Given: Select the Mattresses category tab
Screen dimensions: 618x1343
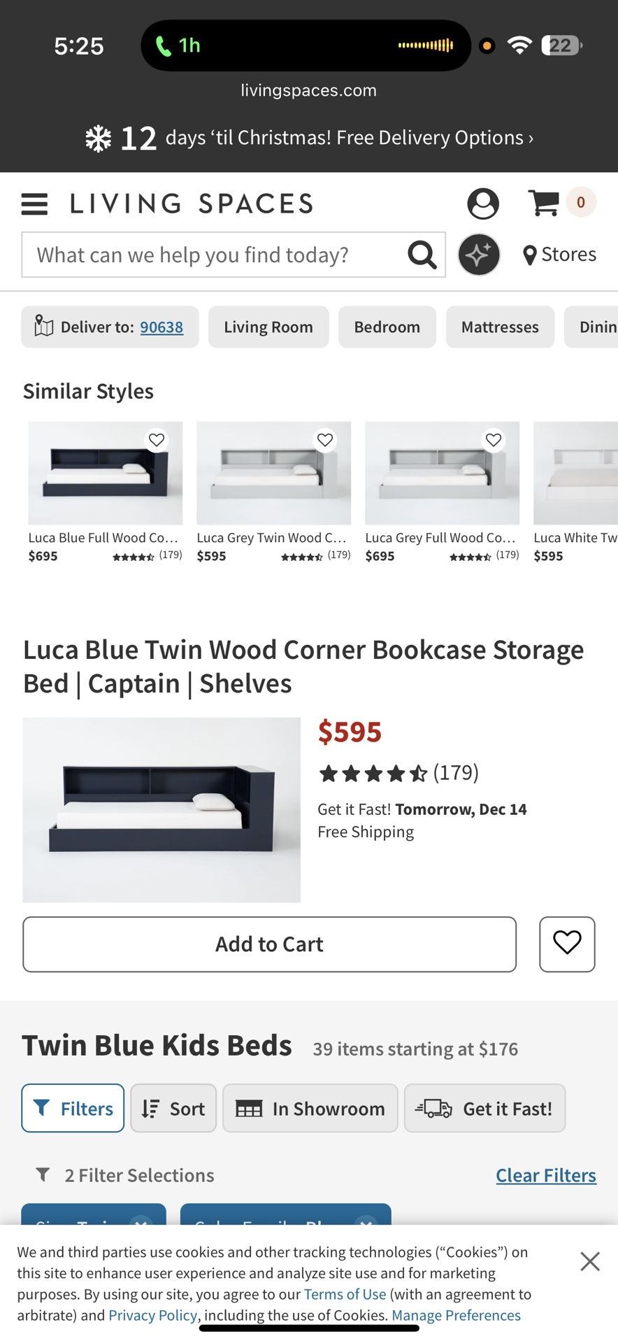Looking at the screenshot, I should [500, 327].
